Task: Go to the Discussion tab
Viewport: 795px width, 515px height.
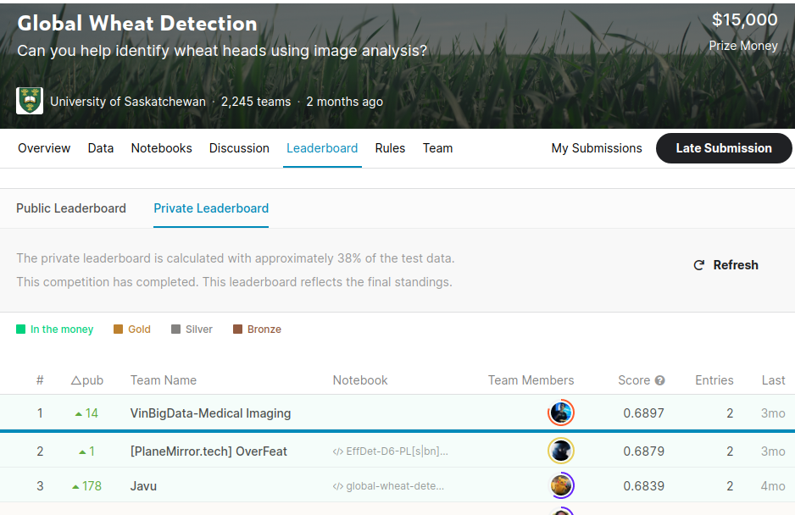Action: [239, 148]
